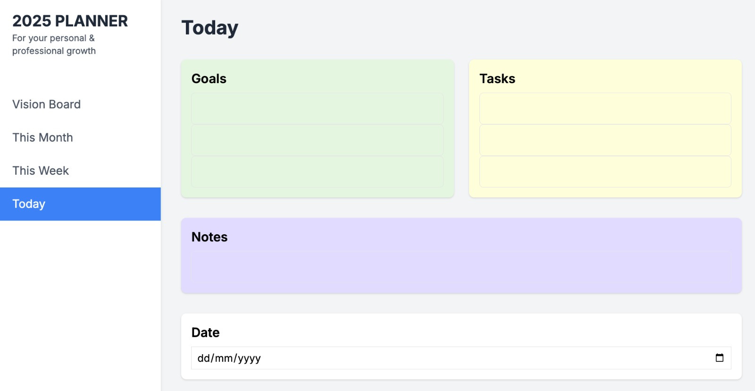The image size is (755, 391).
Task: Click inside the Notes text area
Action: coord(461,267)
